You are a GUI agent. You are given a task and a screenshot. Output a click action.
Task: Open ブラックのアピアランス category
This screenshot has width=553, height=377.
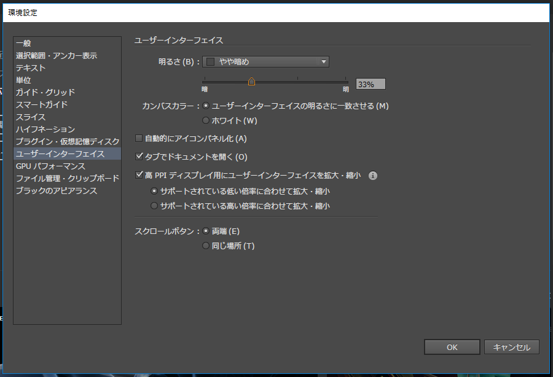click(67, 190)
